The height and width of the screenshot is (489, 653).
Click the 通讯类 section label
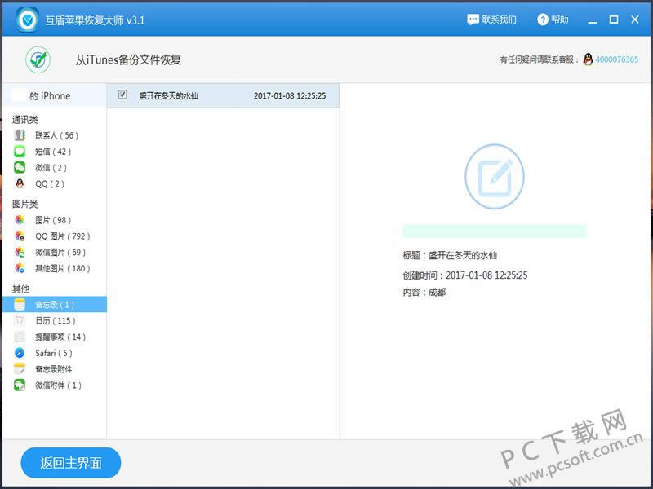25,120
